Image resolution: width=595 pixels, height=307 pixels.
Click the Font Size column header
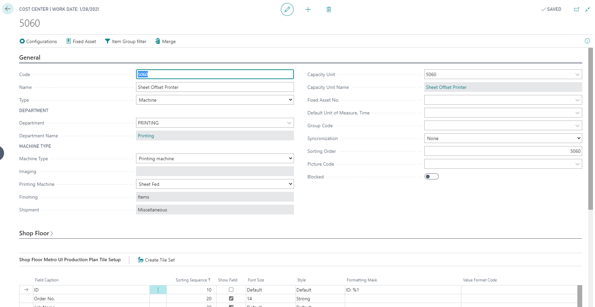pyautogui.click(x=256, y=280)
